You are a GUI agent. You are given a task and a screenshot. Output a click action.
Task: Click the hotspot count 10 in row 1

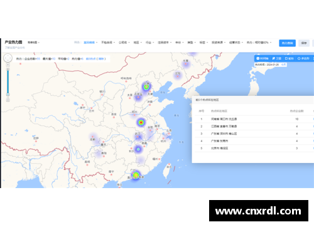(x=297, y=119)
